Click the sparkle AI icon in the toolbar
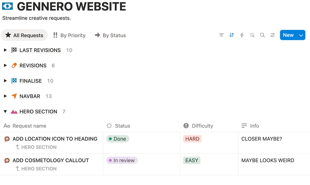 pyautogui.click(x=252, y=35)
